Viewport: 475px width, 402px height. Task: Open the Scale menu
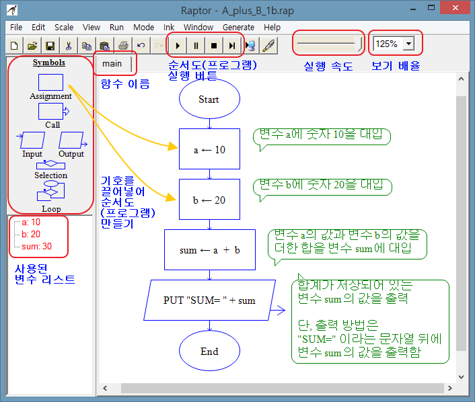coord(64,28)
